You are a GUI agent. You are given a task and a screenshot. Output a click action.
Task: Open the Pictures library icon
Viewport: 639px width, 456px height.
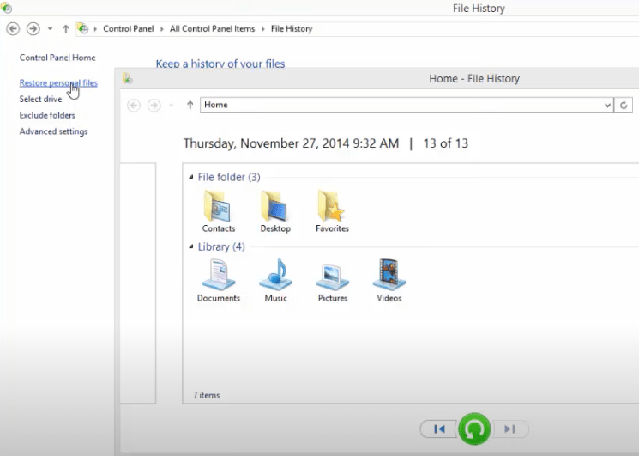[332, 276]
